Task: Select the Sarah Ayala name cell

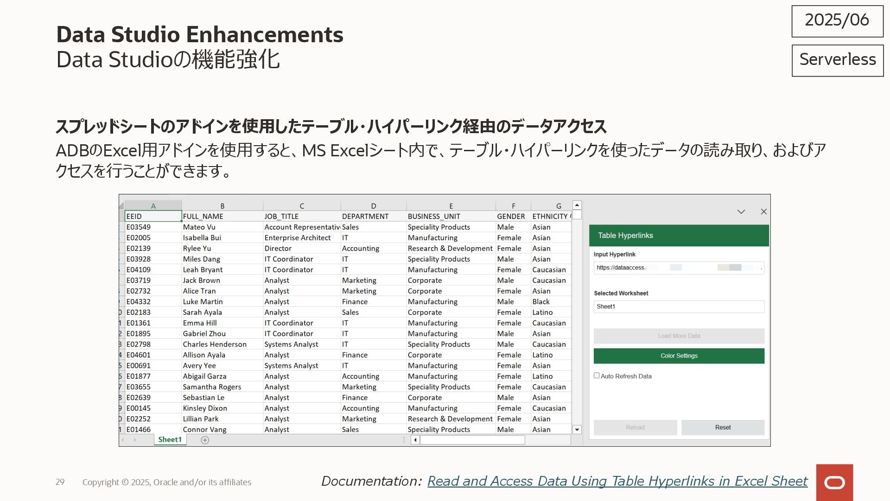Action: point(222,312)
